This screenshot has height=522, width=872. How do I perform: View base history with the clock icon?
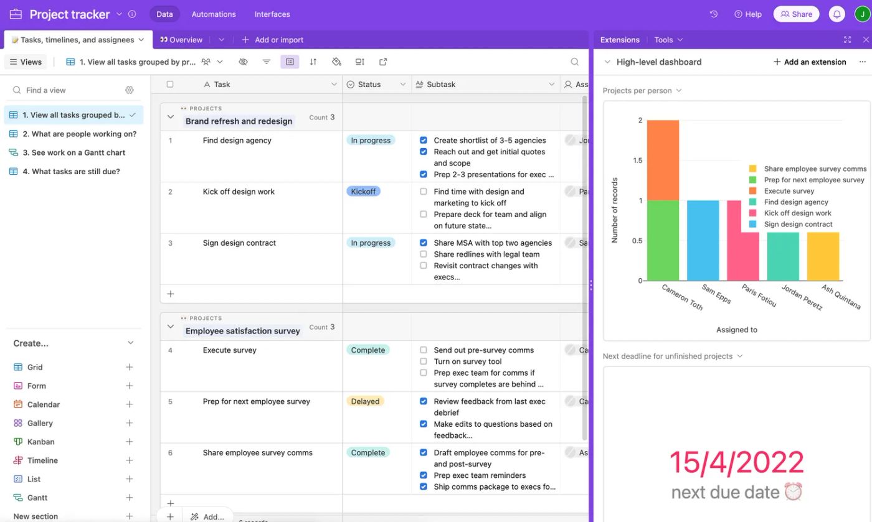713,13
